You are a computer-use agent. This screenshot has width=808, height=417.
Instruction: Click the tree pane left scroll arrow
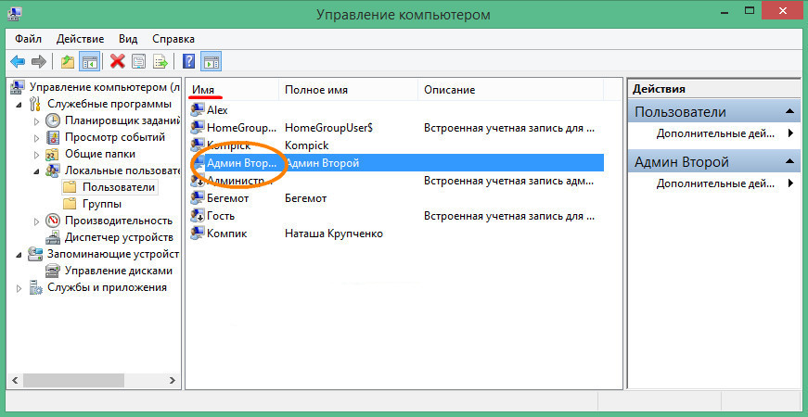click(15, 381)
